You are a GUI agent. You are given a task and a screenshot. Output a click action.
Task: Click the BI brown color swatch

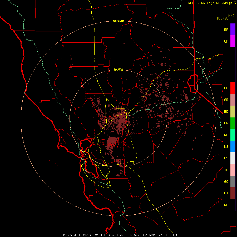233,193
